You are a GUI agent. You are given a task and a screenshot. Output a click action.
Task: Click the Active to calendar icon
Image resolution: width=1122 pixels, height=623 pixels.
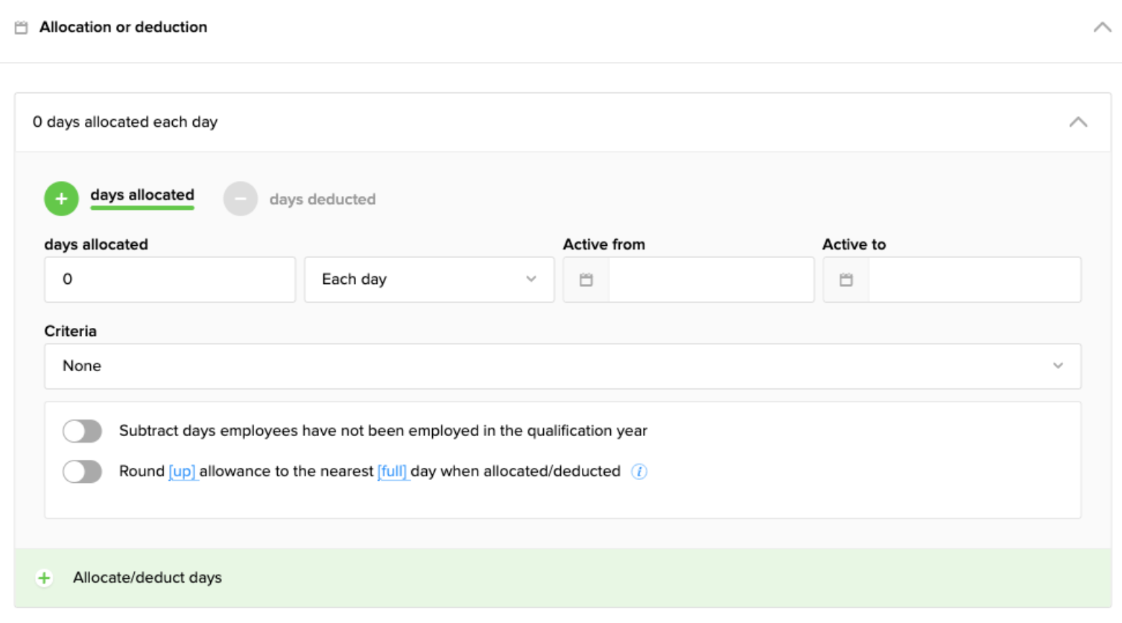(846, 280)
